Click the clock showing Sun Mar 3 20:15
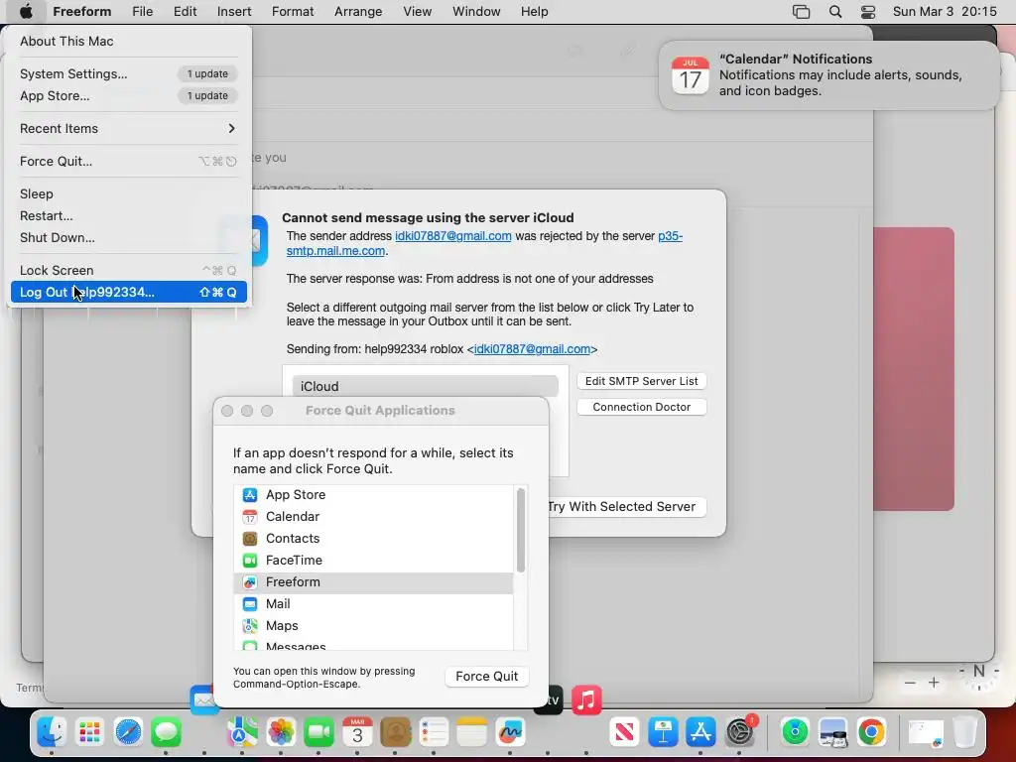 [x=945, y=12]
